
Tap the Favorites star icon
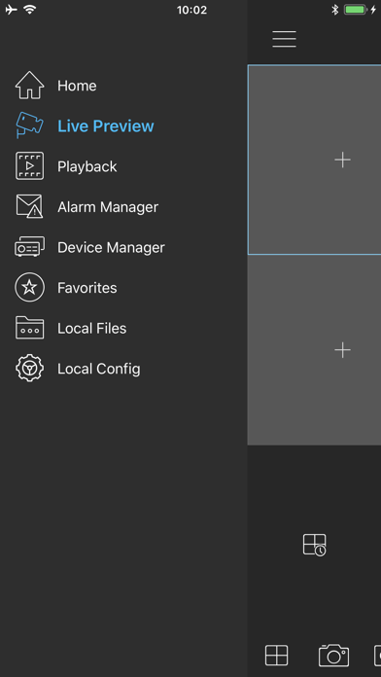click(x=30, y=287)
